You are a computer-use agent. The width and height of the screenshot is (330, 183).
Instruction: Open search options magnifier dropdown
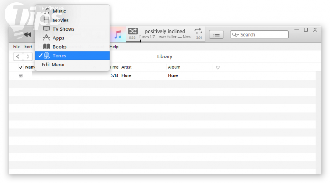pyautogui.click(x=235, y=35)
